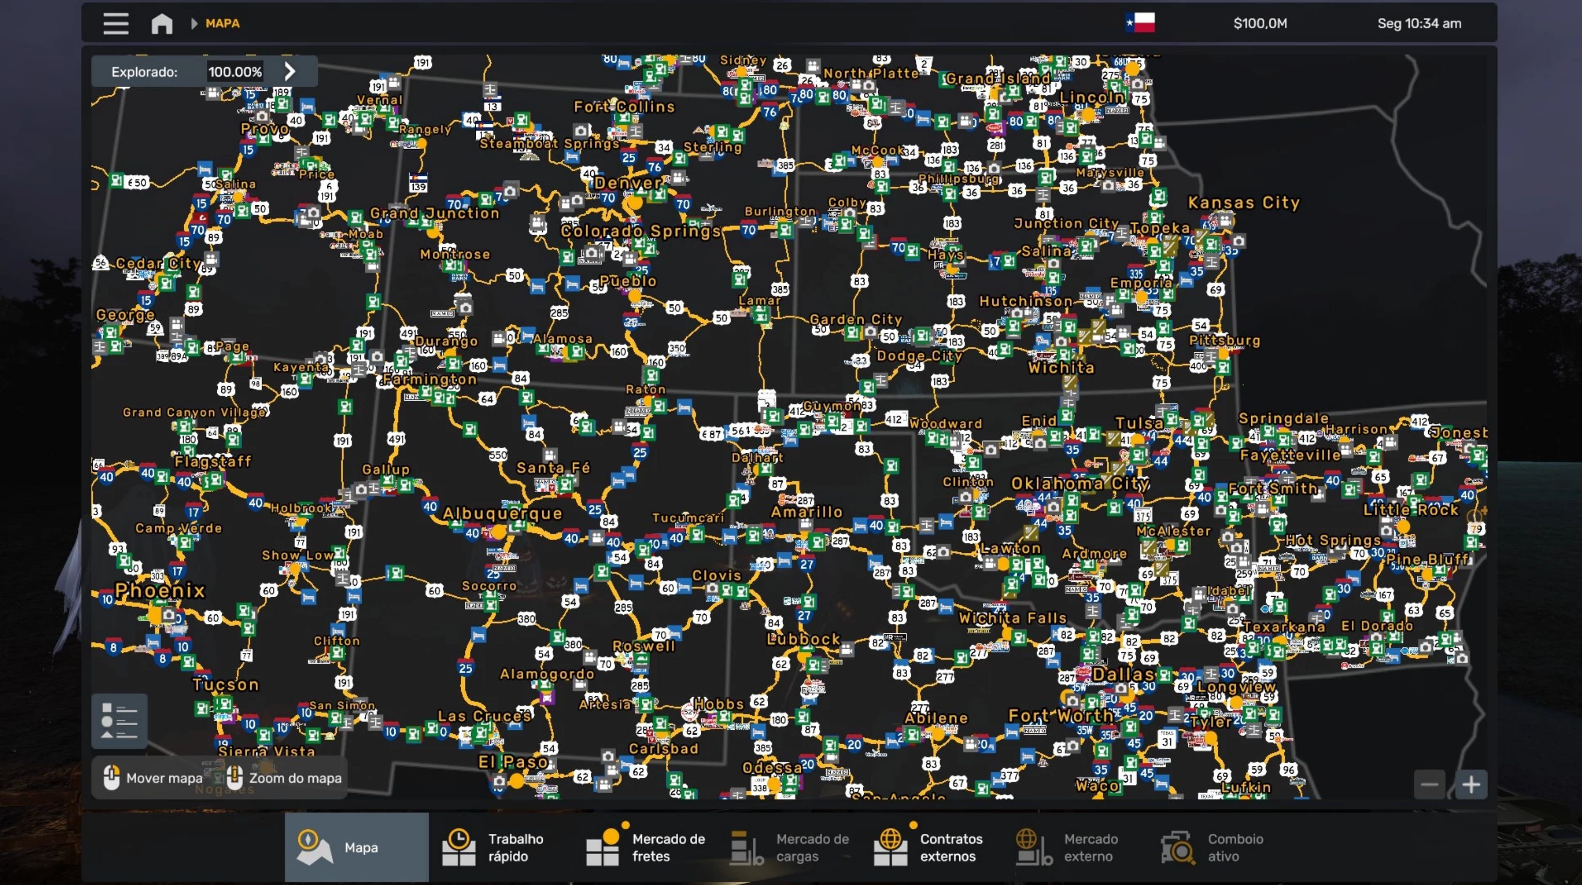1582x885 pixels.
Task: Expand the Explorado percentage arrow
Action: pyautogui.click(x=290, y=71)
